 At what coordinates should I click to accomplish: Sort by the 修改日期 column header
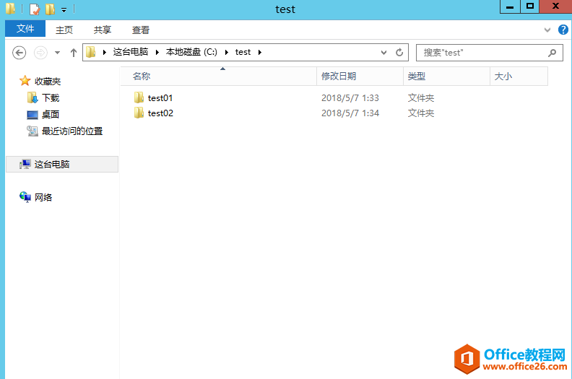tap(360, 77)
